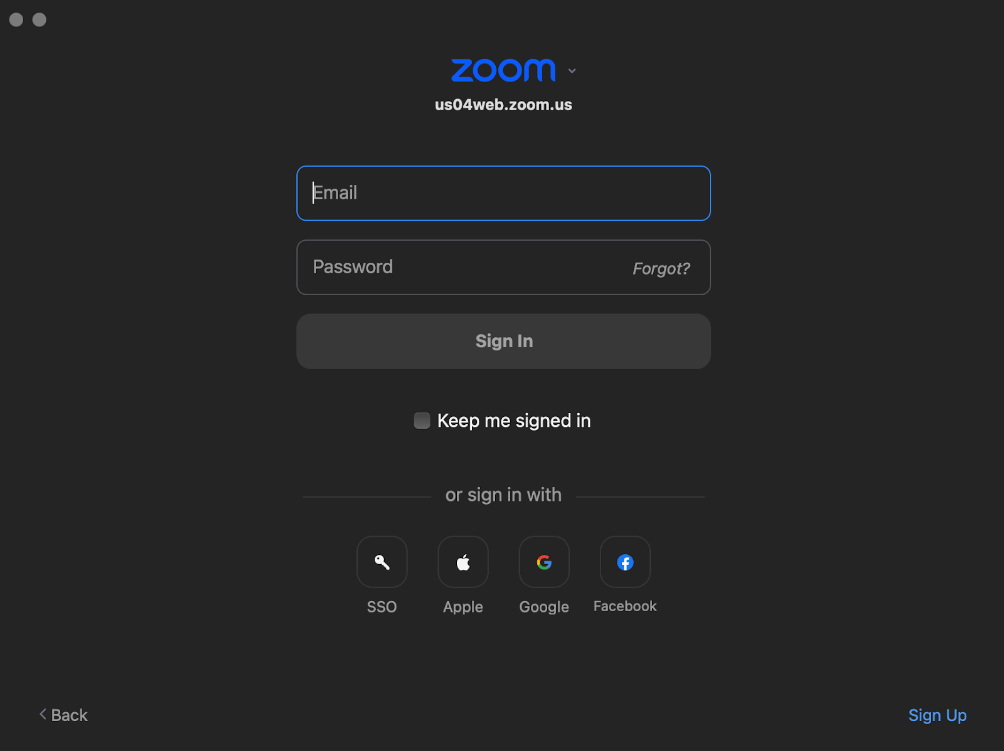The width and height of the screenshot is (1004, 751).
Task: Click the Zoom logo
Action: tap(503, 70)
